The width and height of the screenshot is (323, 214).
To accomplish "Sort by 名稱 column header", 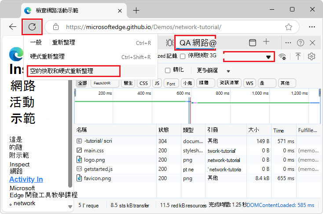I will click(115, 130).
